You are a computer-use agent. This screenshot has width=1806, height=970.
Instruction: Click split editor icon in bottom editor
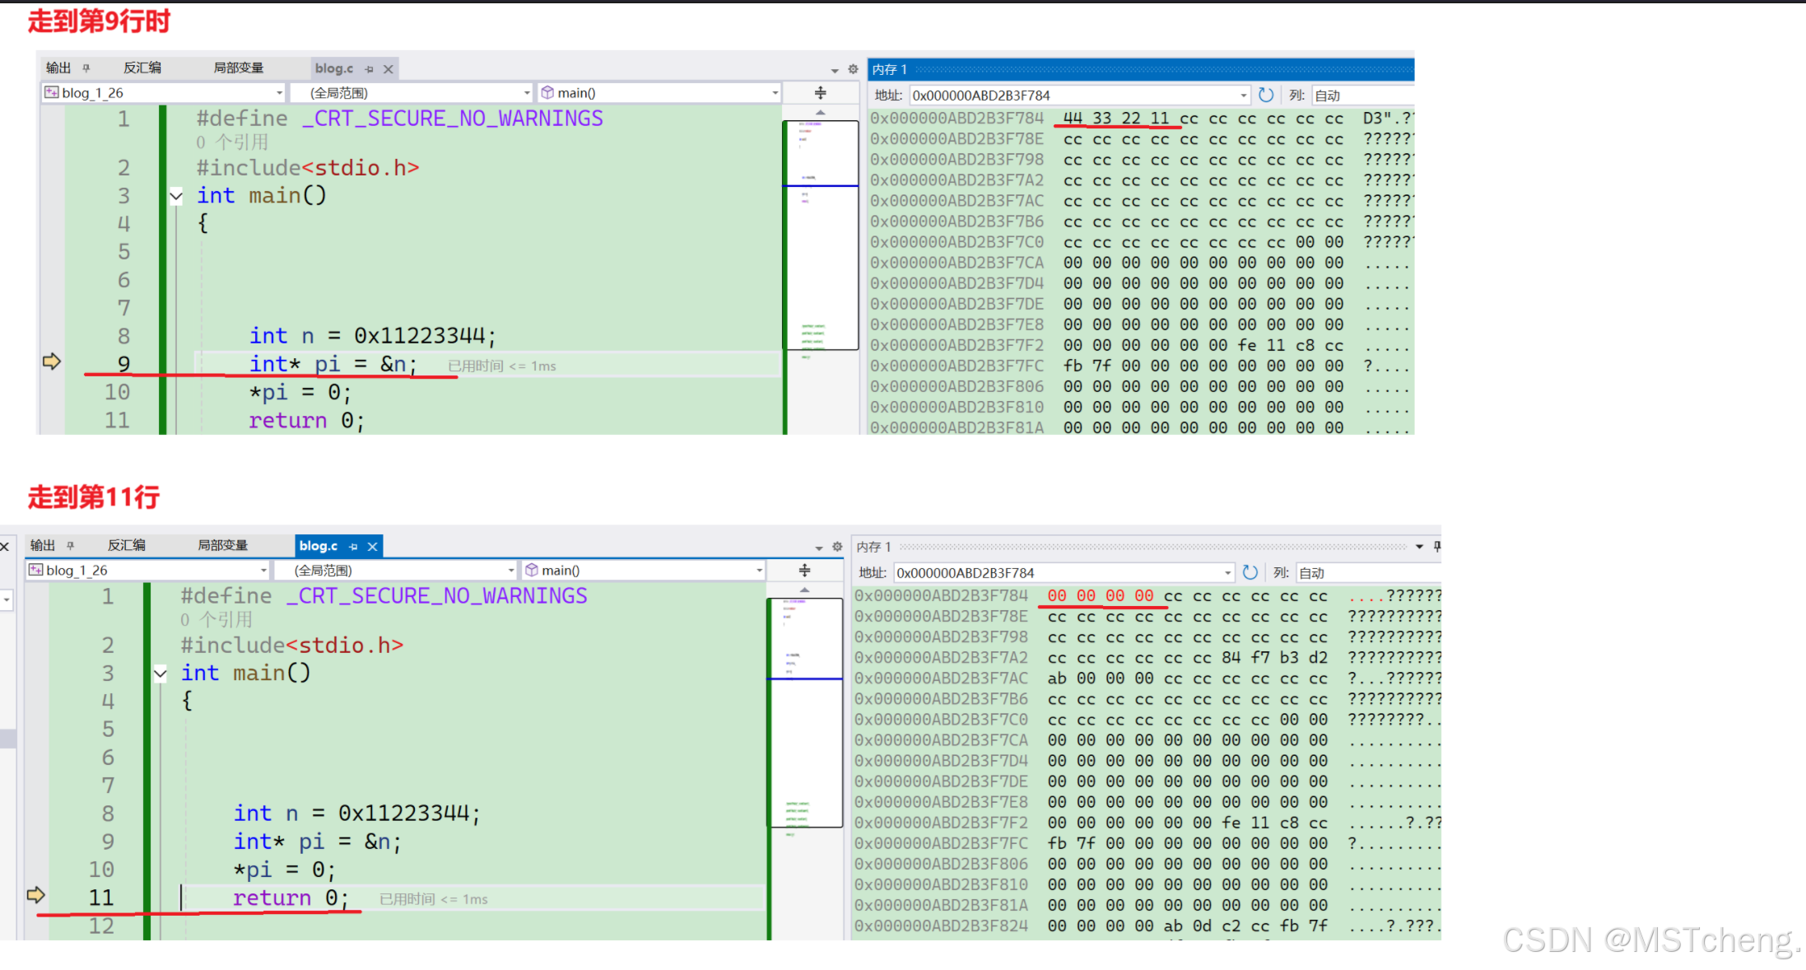click(804, 570)
